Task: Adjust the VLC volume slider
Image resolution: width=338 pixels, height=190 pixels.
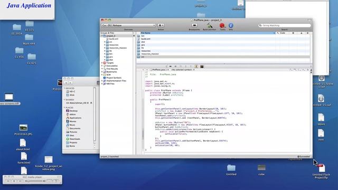Action: pos(35,181)
